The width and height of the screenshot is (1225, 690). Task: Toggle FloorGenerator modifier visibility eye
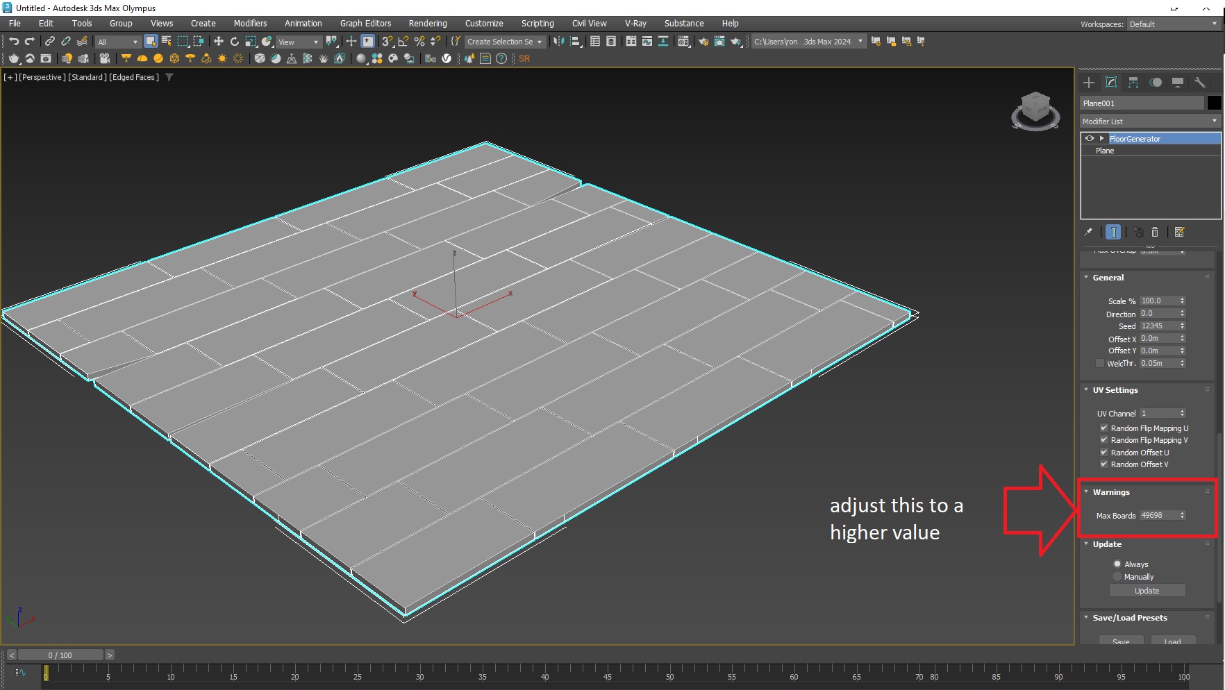pos(1090,138)
